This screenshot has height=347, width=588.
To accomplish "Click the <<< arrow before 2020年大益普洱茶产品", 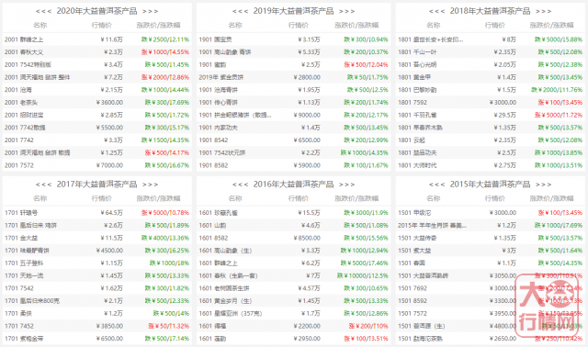I will [x=43, y=11].
